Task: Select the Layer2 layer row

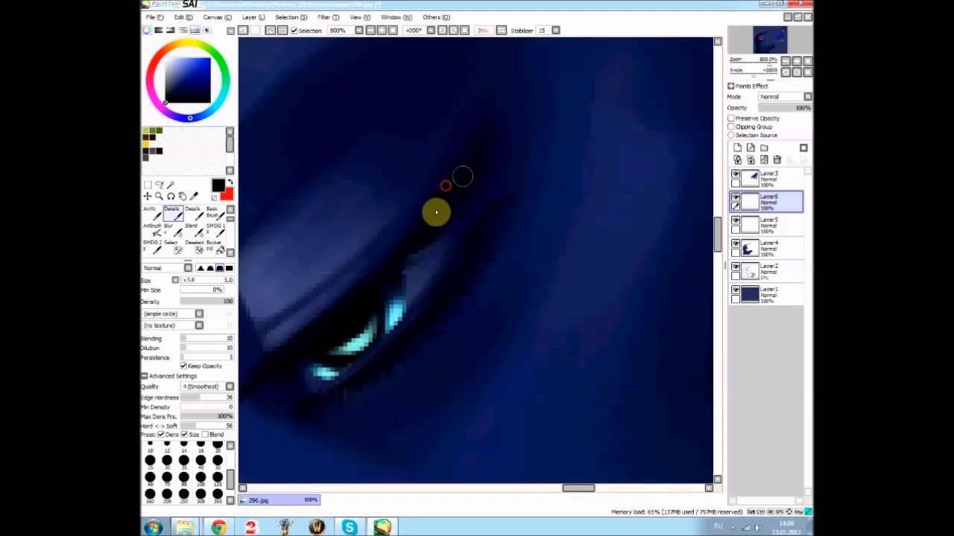Action: pyautogui.click(x=766, y=271)
